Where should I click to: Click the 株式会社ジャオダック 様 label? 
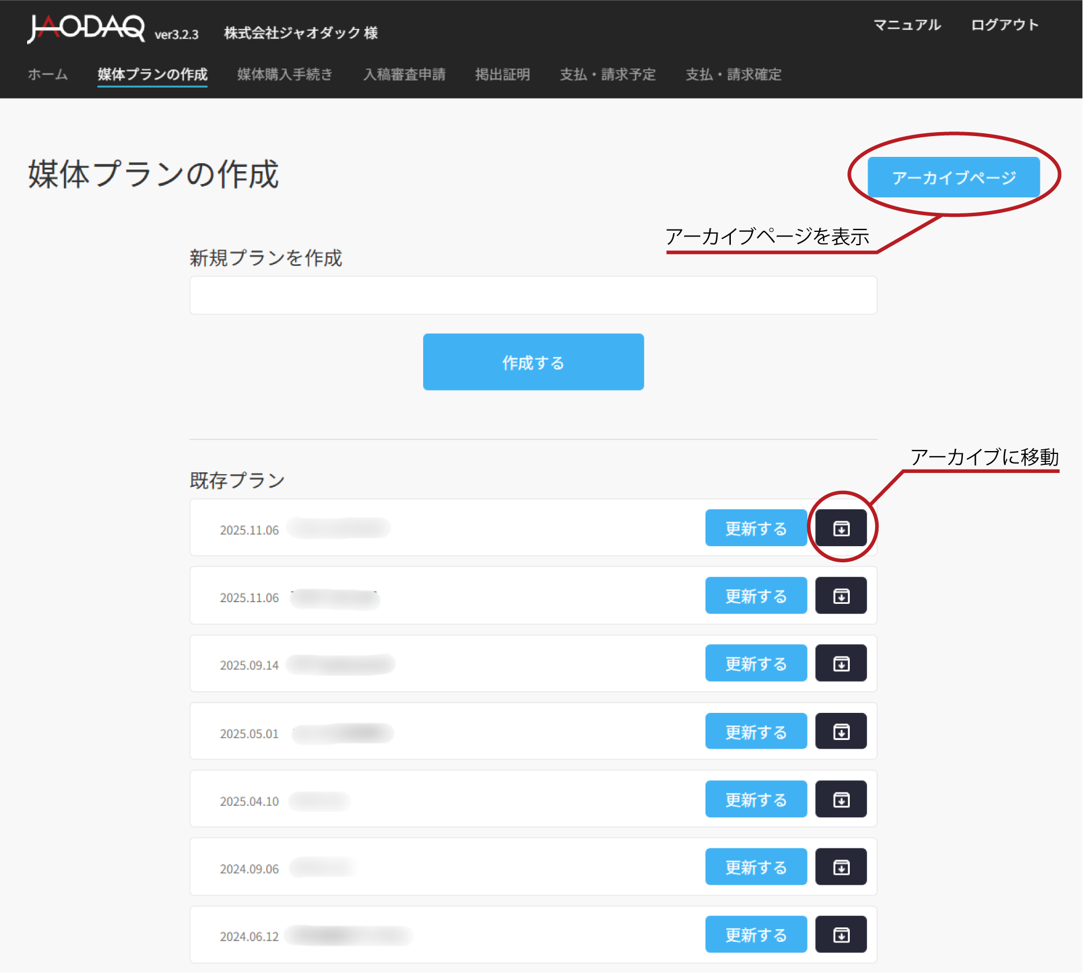point(301,33)
